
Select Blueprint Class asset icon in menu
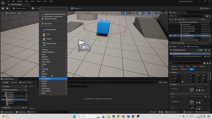pyautogui.click(x=44, y=29)
